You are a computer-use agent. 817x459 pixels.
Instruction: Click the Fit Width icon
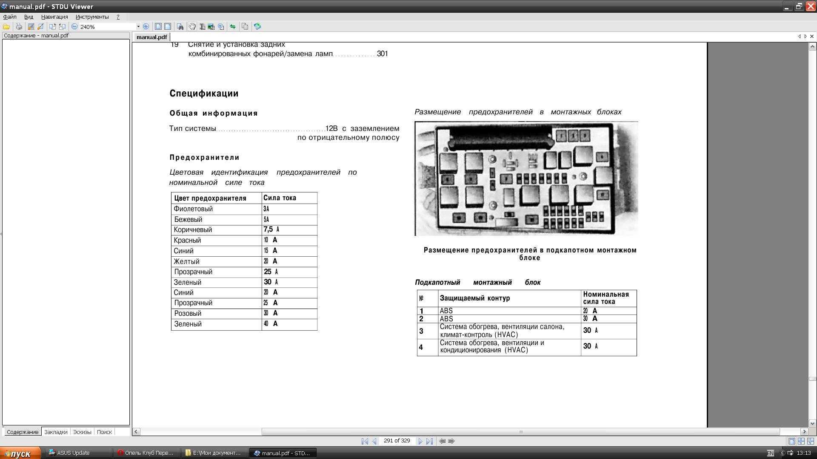(x=168, y=26)
